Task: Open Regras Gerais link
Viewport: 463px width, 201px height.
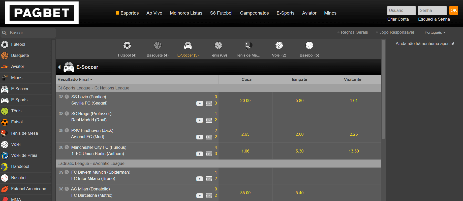Action: pos(354,32)
